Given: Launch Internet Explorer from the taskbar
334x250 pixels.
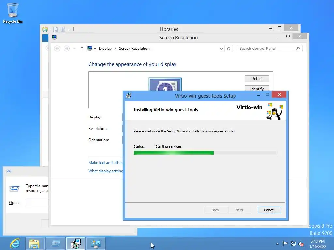Looking at the screenshot, I should [x=15, y=243].
